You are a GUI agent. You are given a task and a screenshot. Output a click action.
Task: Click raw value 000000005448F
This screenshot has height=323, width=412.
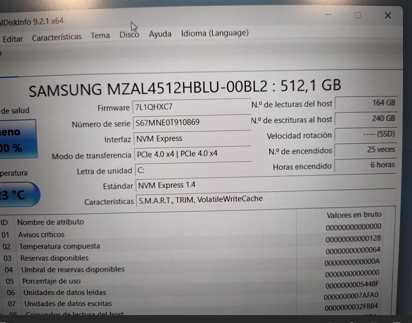click(352, 285)
